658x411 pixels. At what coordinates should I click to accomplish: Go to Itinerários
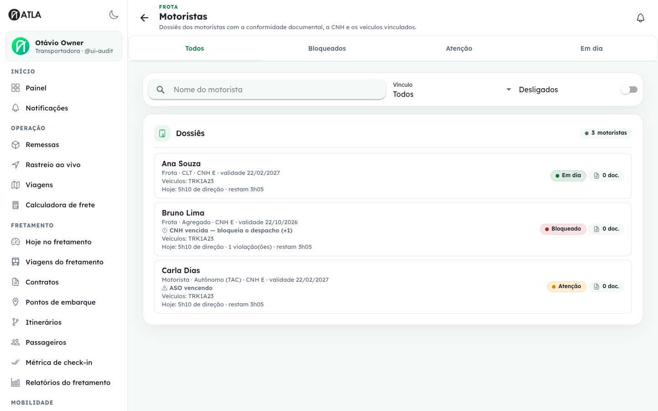(x=64, y=322)
